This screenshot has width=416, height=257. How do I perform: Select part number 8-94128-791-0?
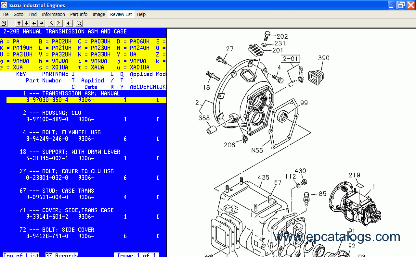(47, 236)
